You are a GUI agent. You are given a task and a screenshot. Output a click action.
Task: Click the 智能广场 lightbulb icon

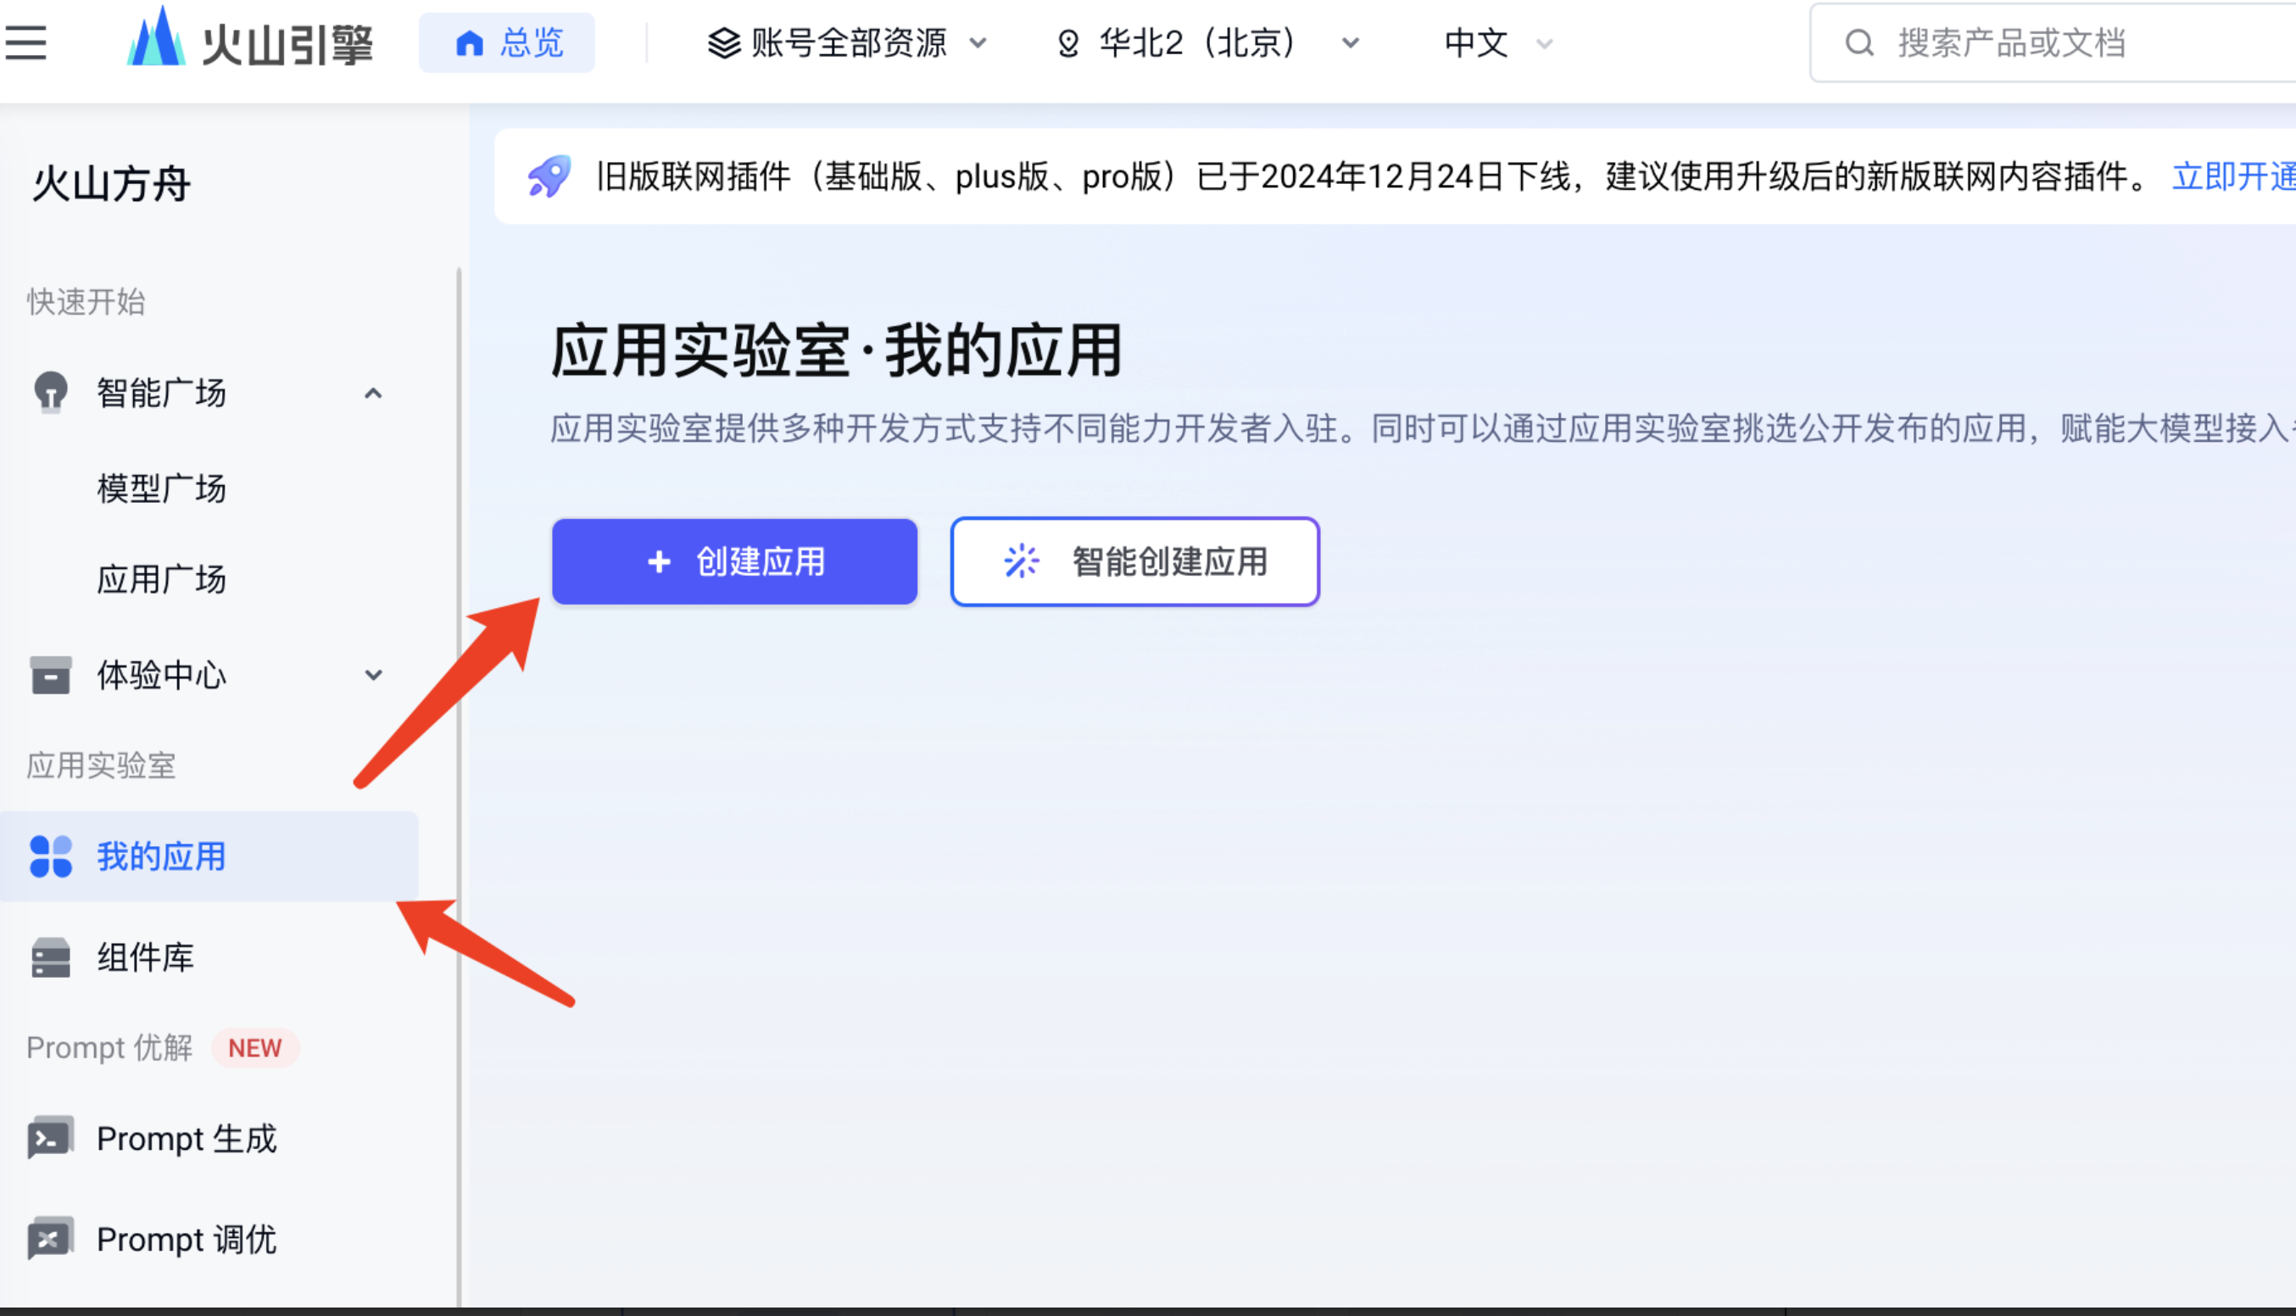click(51, 393)
